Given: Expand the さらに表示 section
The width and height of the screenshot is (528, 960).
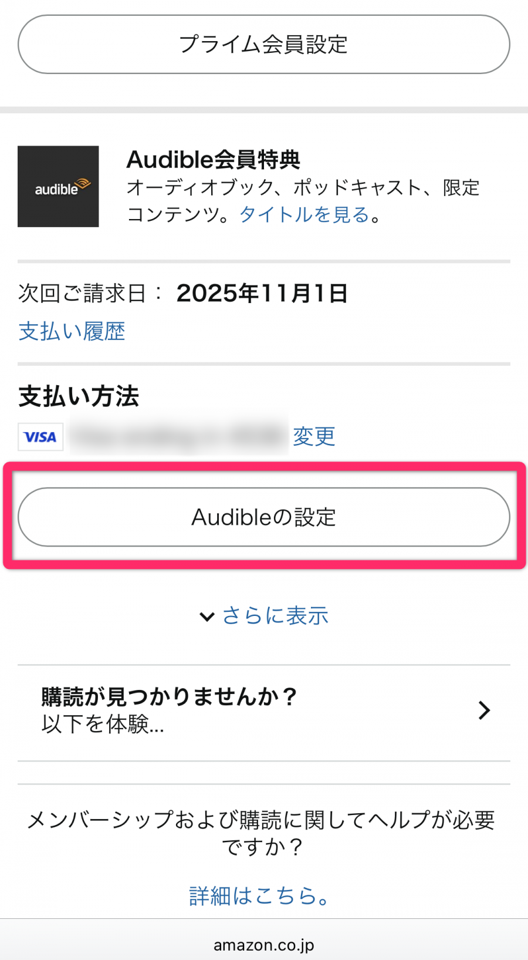Looking at the screenshot, I should (275, 616).
